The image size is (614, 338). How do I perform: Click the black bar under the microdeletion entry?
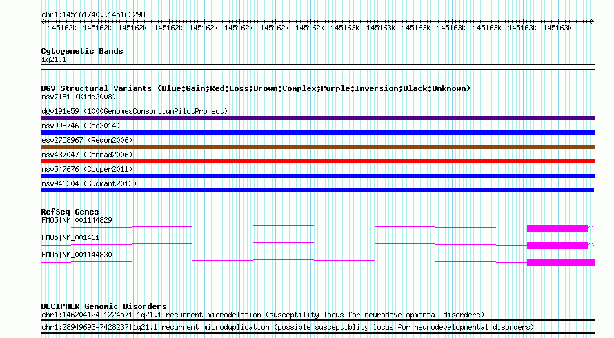(317, 320)
